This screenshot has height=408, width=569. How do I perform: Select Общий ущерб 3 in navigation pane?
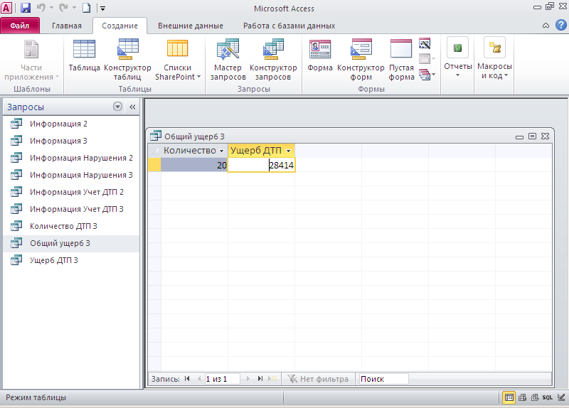(71, 243)
